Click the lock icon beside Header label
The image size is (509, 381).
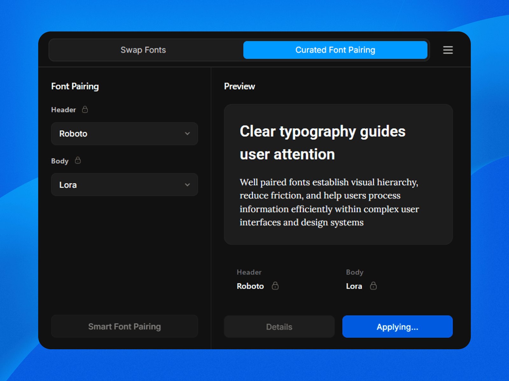coord(85,110)
